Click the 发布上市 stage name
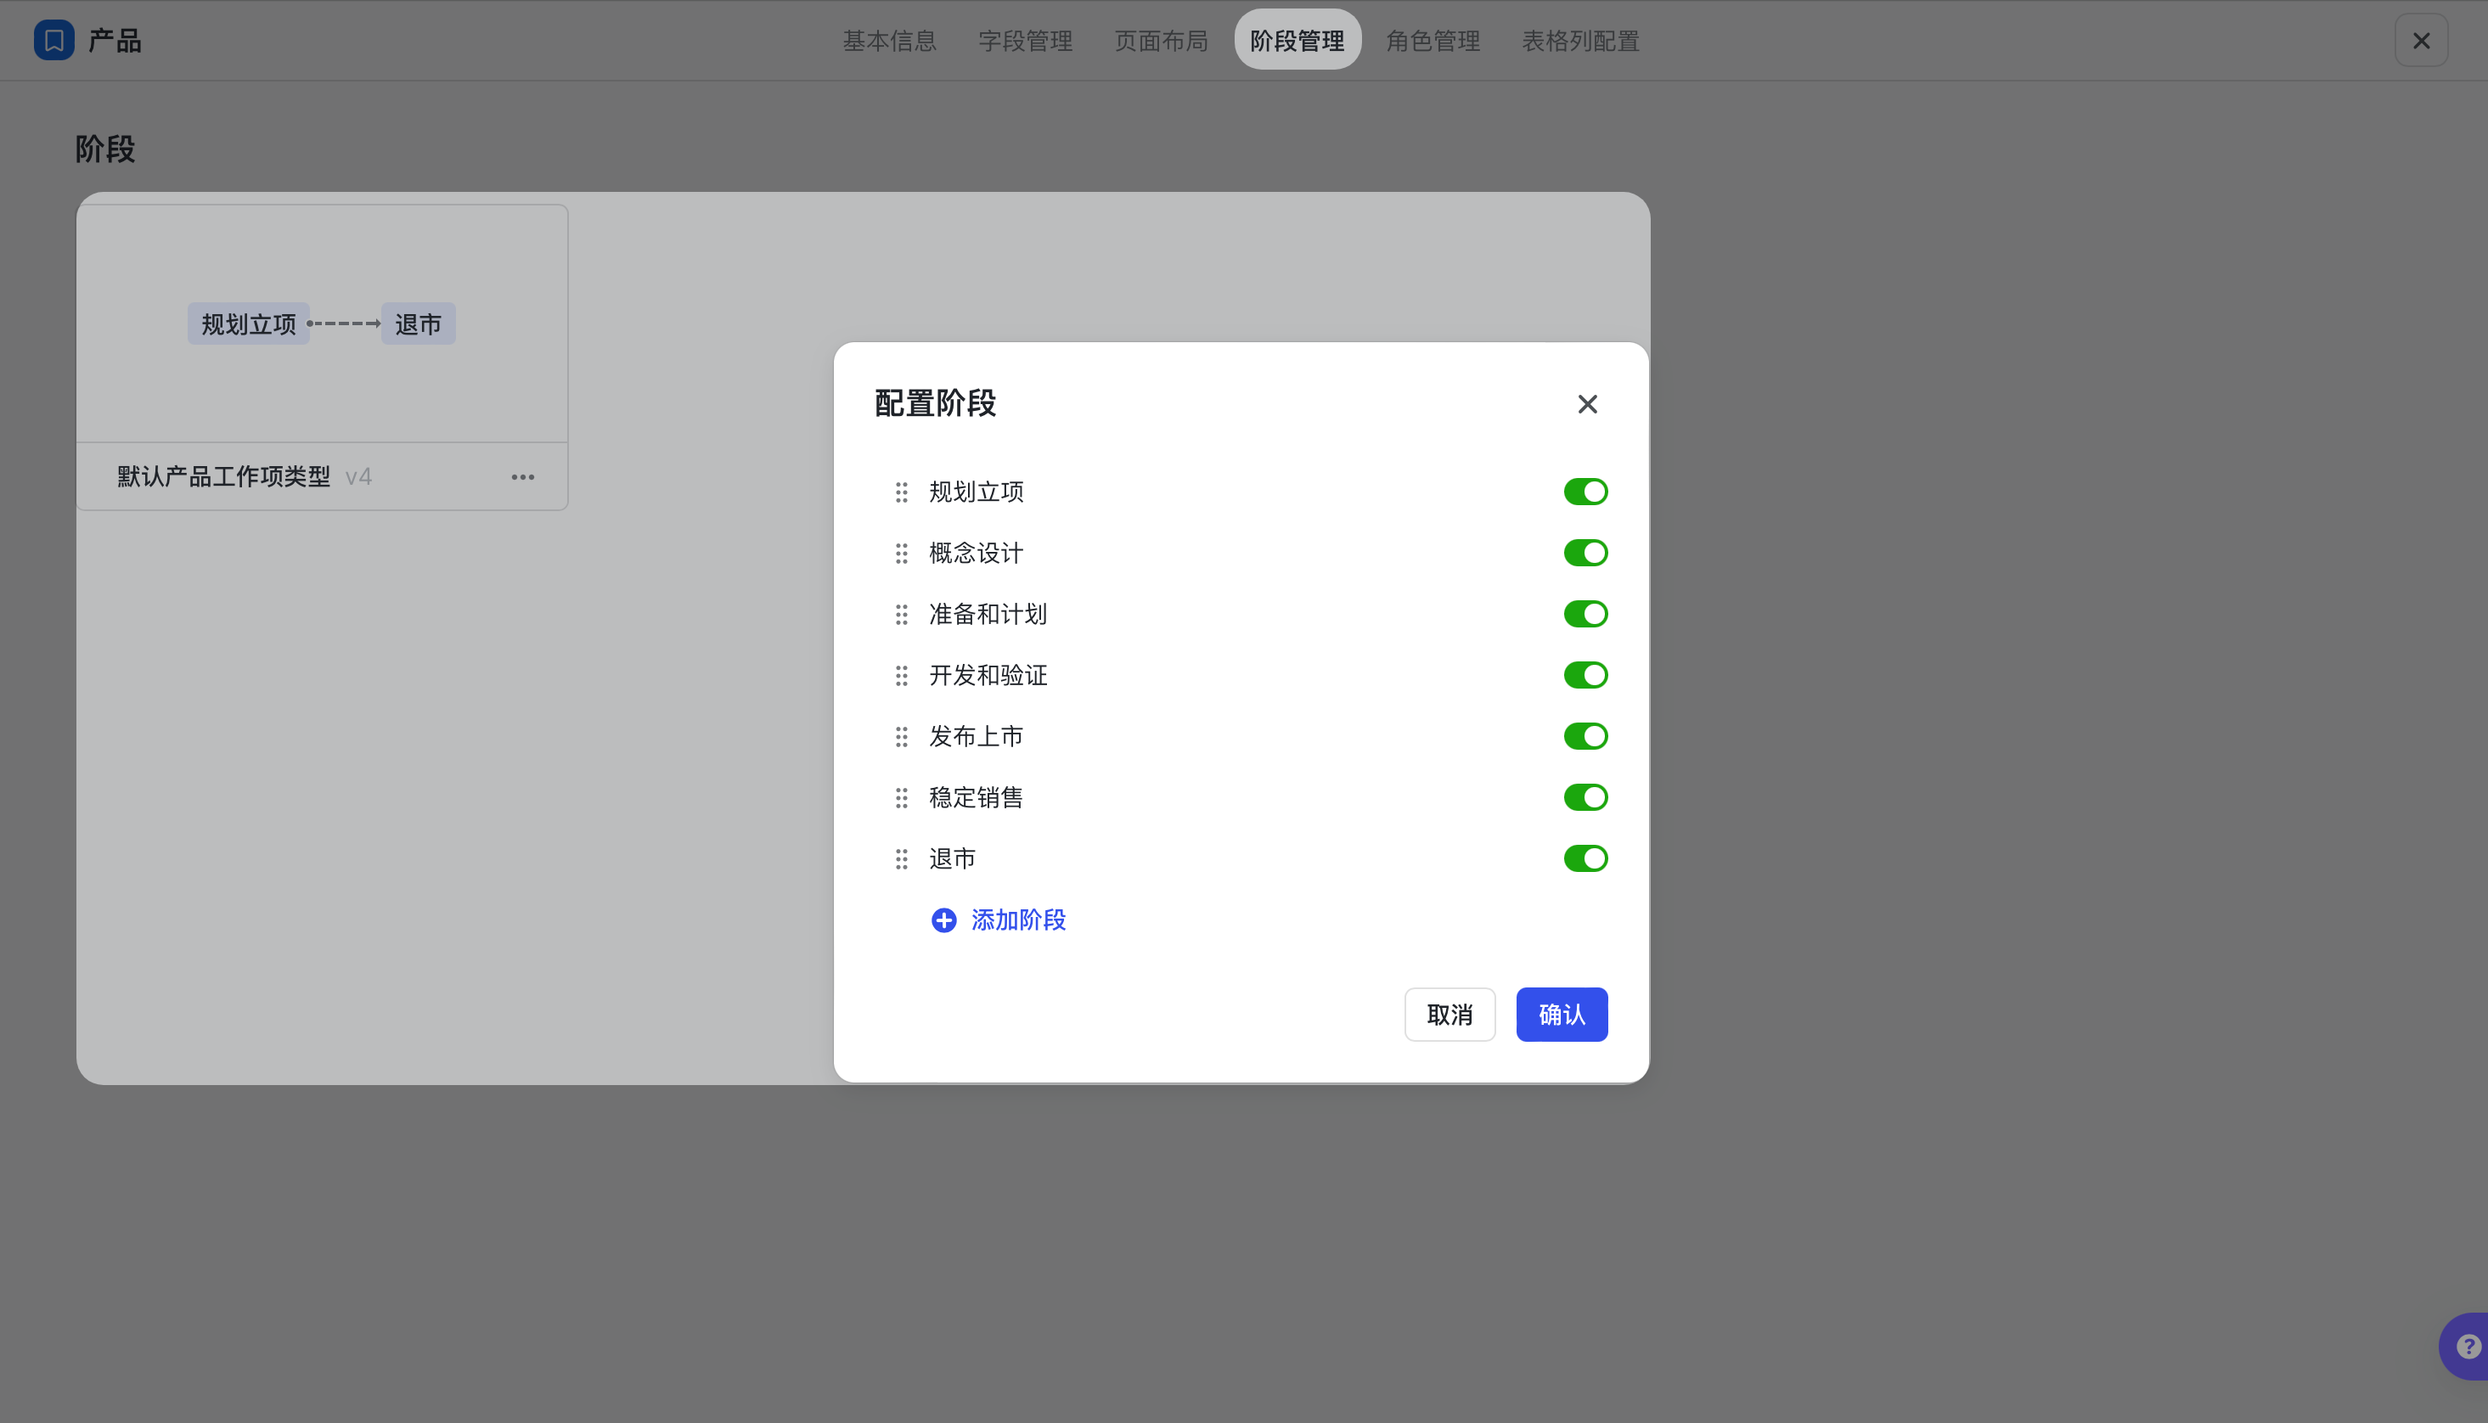The width and height of the screenshot is (2488, 1423). point(977,736)
